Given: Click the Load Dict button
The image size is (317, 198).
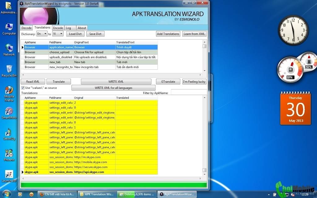Looking at the screenshot, I should (x=75, y=34).
